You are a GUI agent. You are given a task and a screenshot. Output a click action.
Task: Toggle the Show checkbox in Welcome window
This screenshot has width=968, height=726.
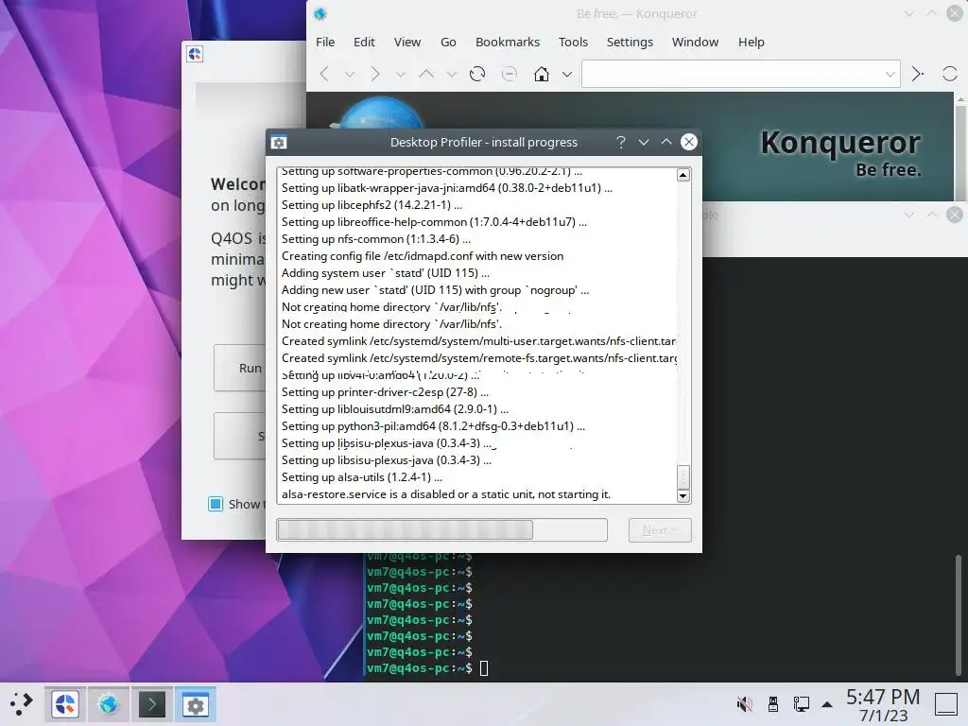[x=216, y=505]
